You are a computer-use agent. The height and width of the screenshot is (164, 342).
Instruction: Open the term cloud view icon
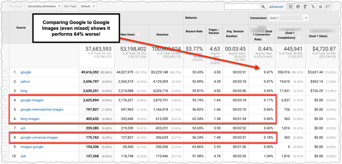pos(321,7)
